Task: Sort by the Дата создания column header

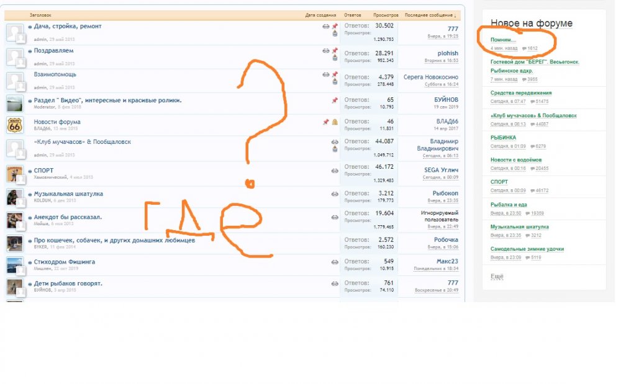Action: [x=320, y=15]
